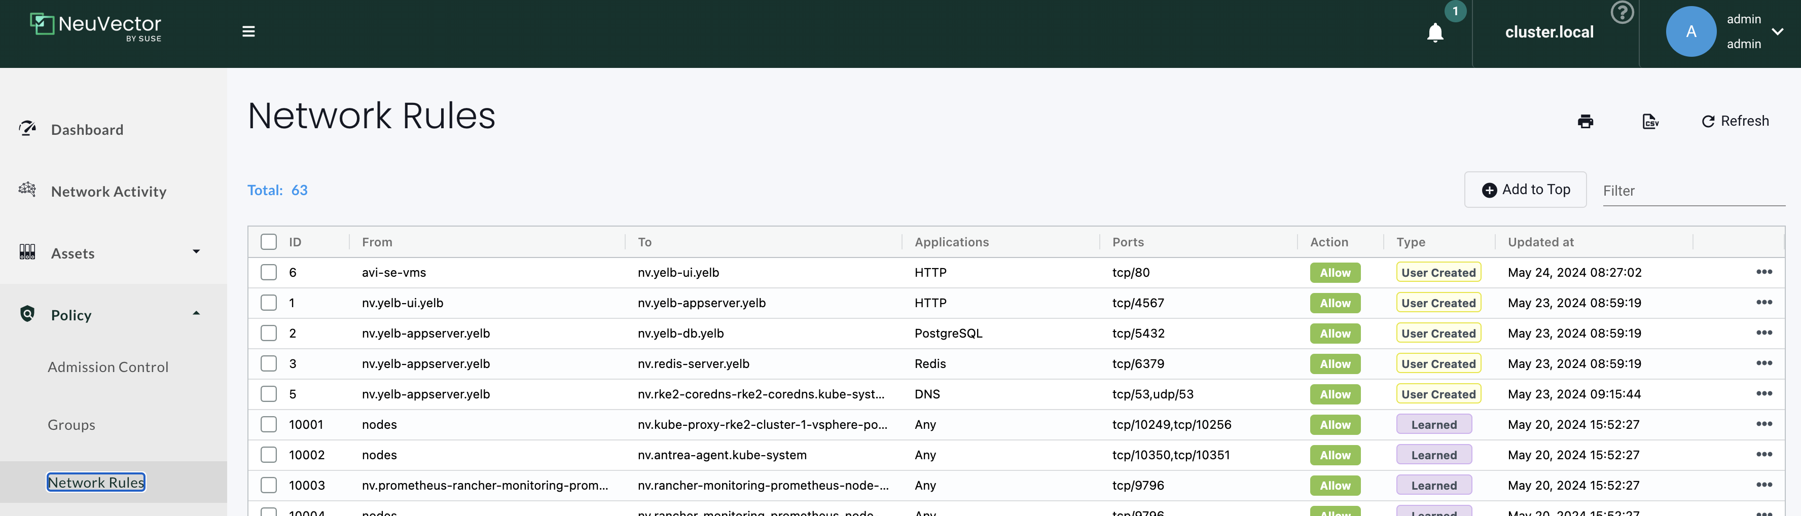Open the notifications bell
The image size is (1801, 516).
(1434, 32)
